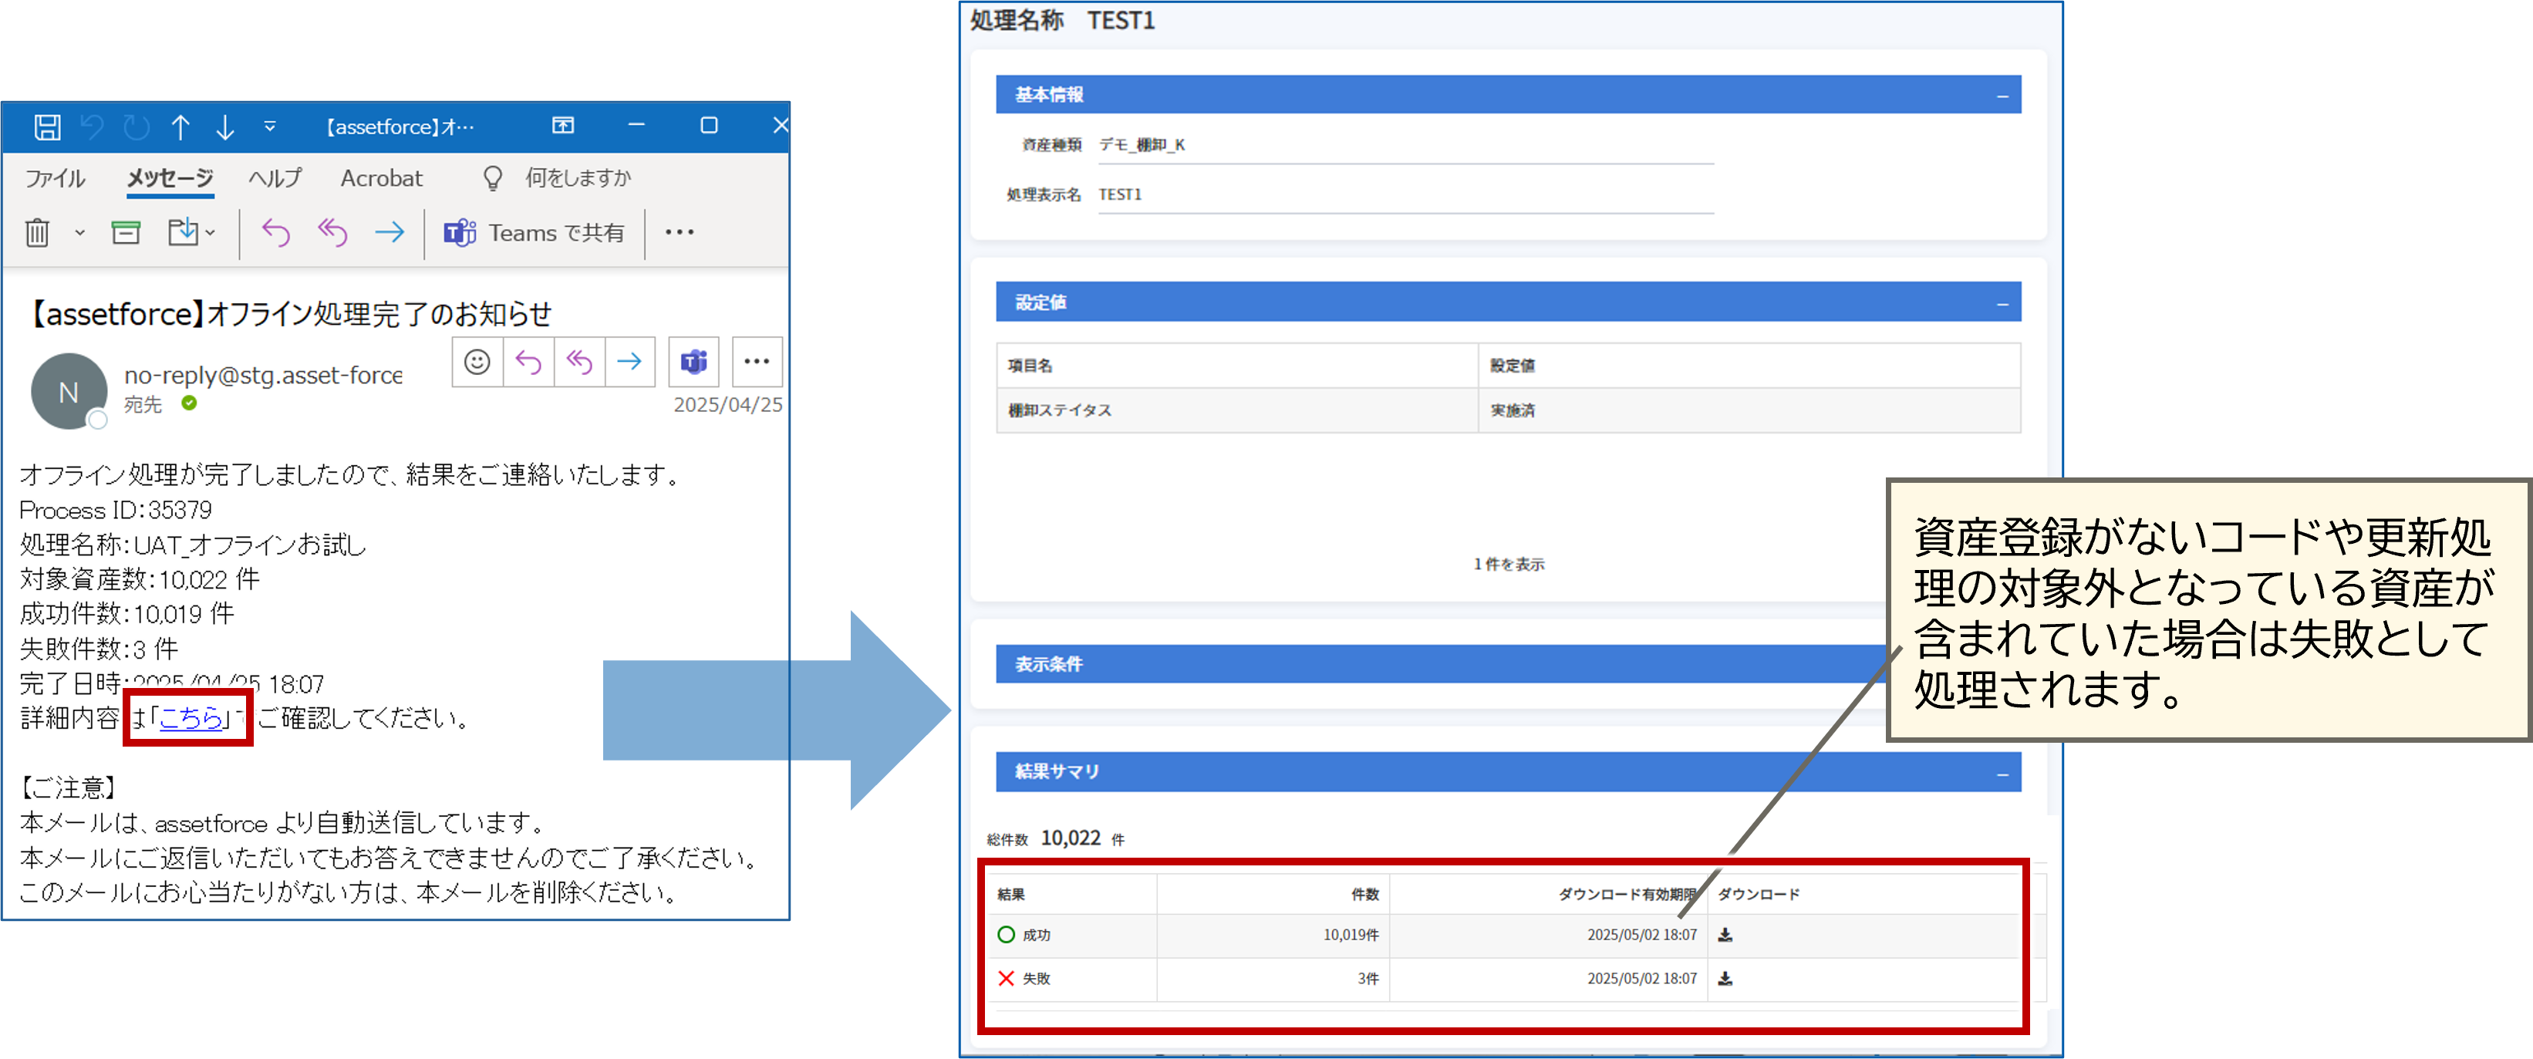Viewport: 2533px width, 1059px height.
Task: Collapse the 基本情報 section
Action: click(2002, 96)
